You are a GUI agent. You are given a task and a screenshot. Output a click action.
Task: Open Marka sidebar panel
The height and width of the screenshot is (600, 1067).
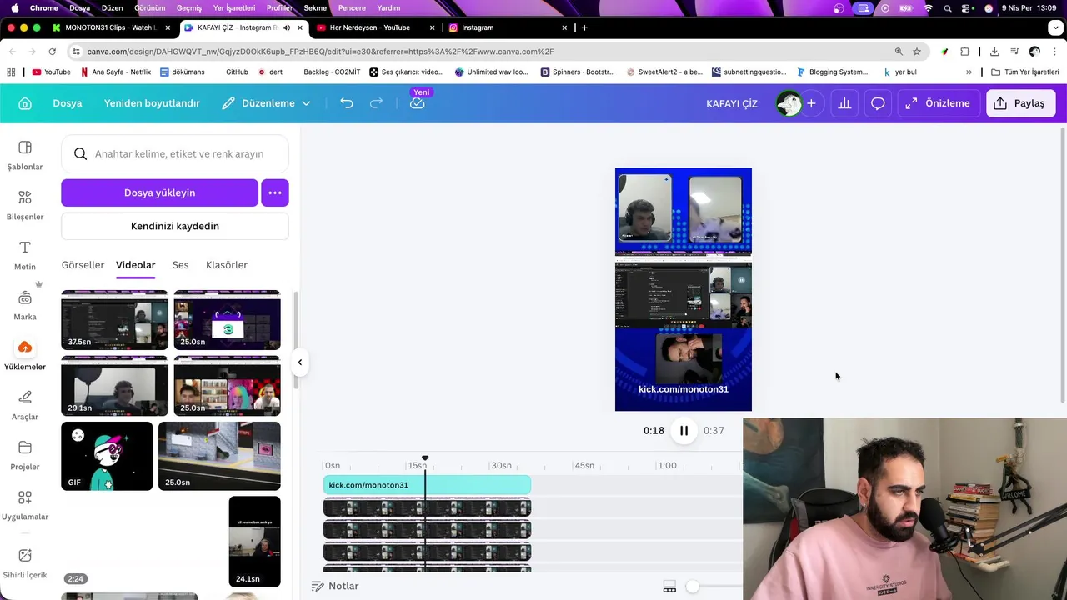25,305
